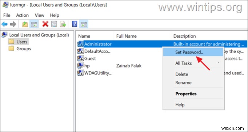
Task: Select Local Users and Groups (Local) node
Action: (x=39, y=35)
